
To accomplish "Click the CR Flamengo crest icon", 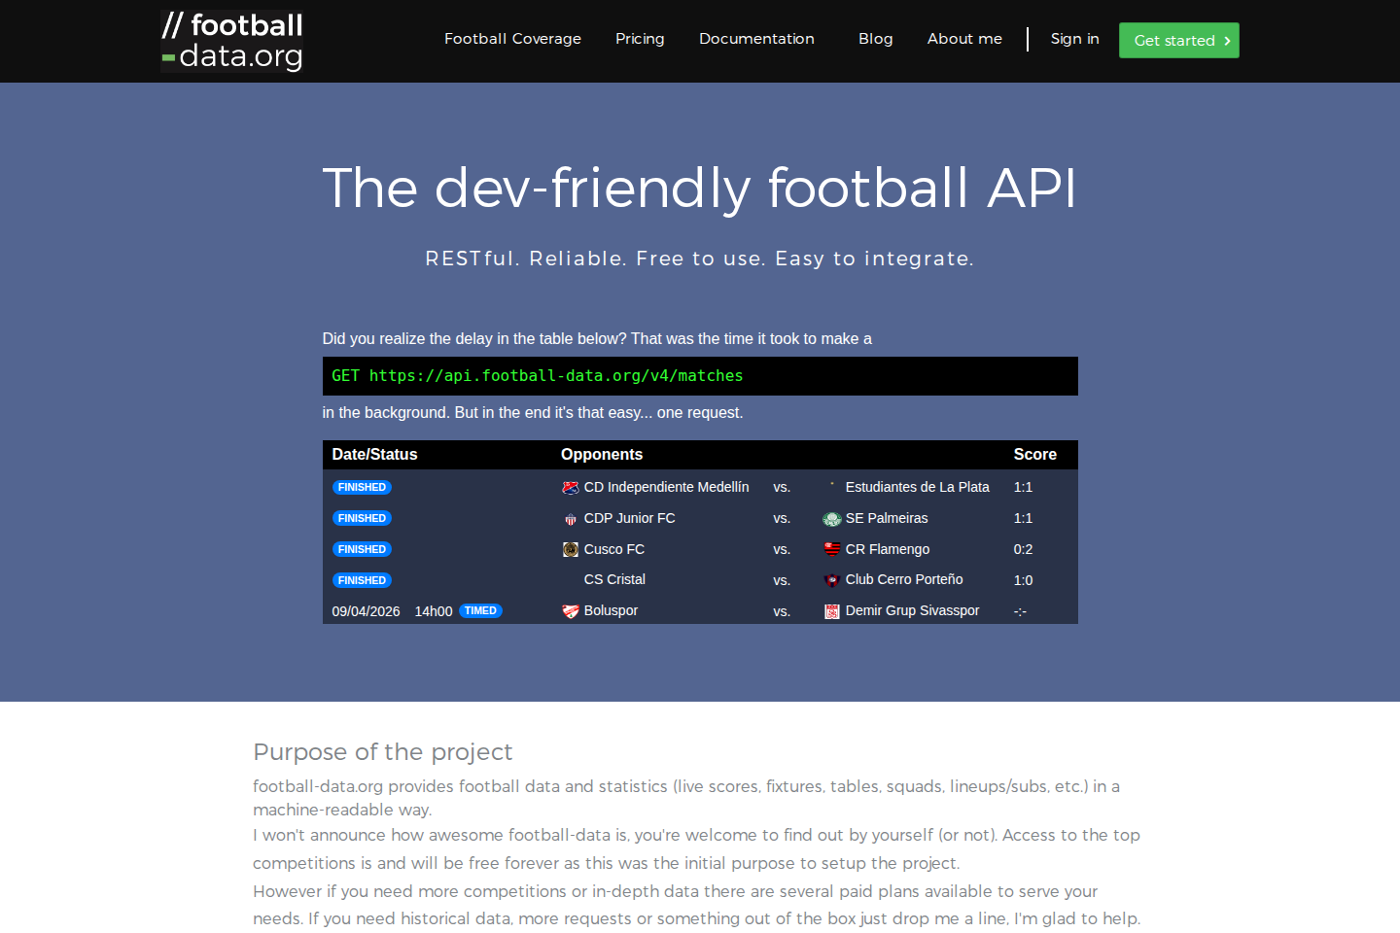I will tap(832, 549).
